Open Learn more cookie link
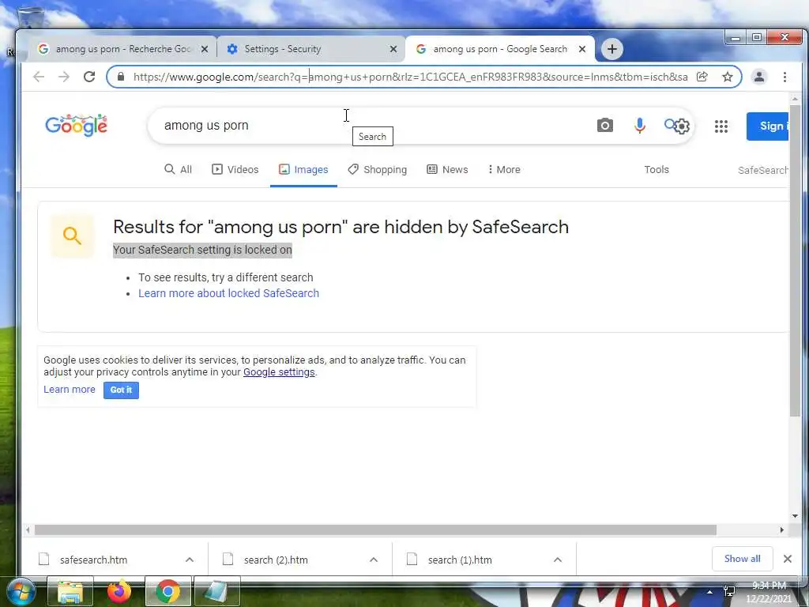The image size is (809, 607). tap(70, 389)
